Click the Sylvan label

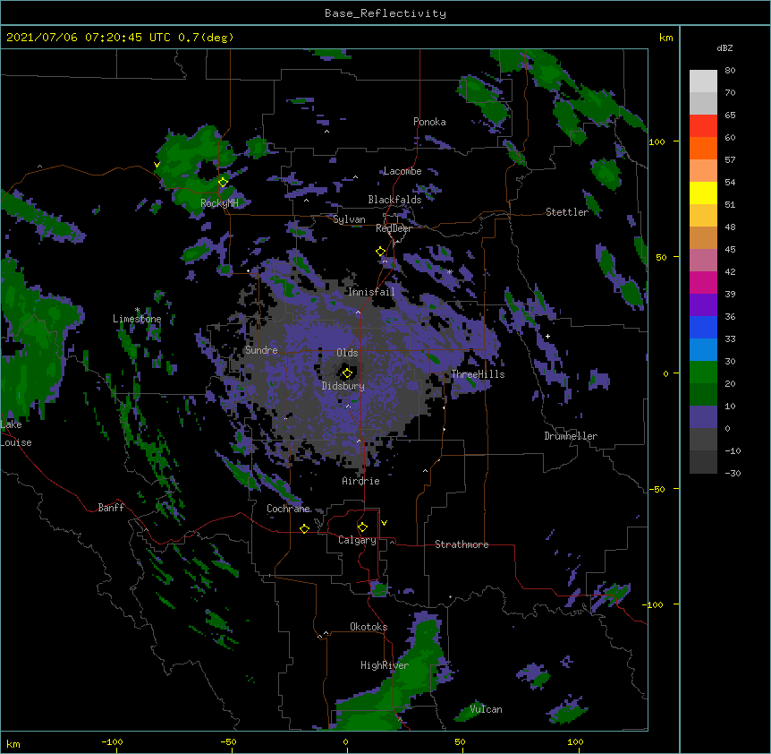click(x=349, y=219)
